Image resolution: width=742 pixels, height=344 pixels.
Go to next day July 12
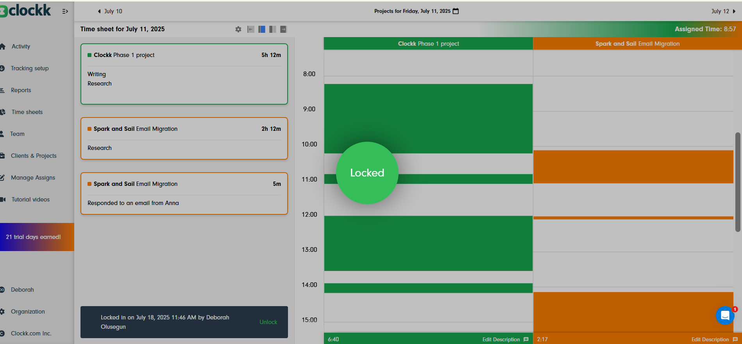click(723, 11)
